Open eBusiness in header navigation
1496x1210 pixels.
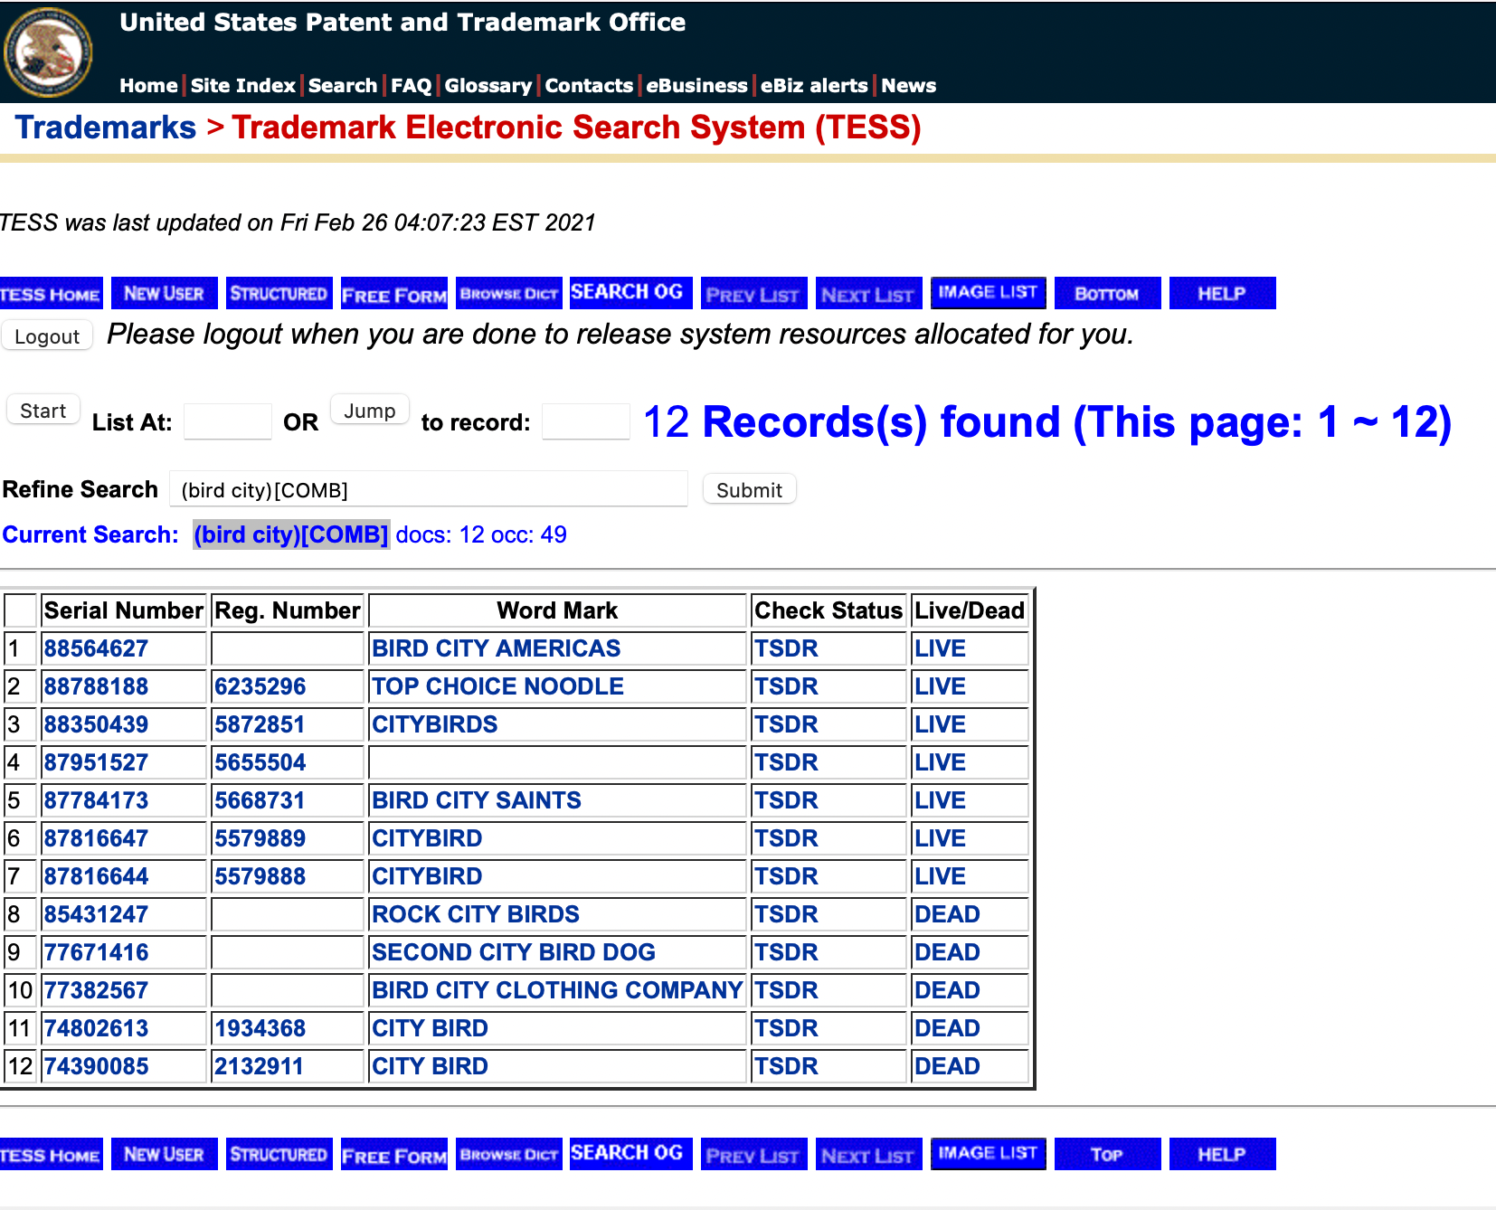[x=696, y=86]
